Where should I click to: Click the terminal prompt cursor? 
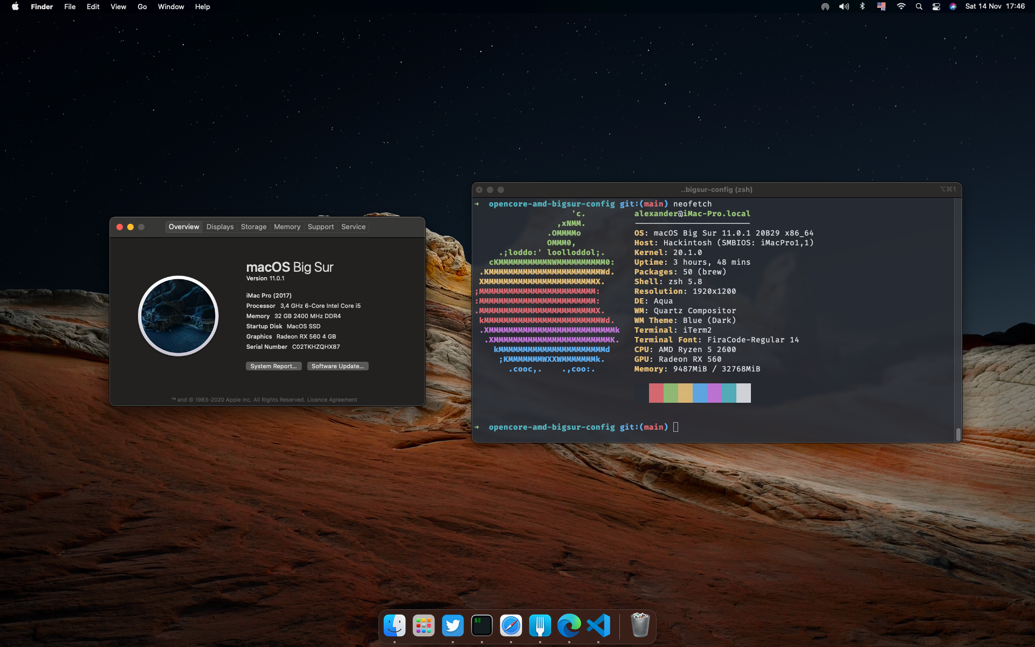(675, 427)
